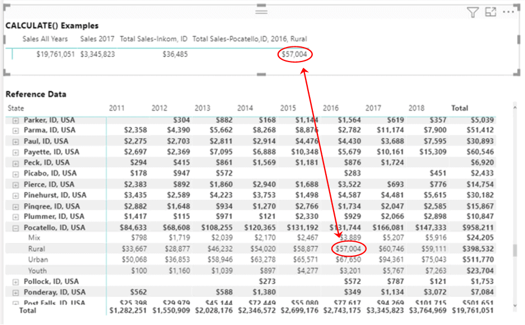Click the Total column header
Screen dimensions: 525x325
[460, 108]
